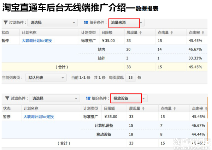Screen dimensions: 212x150
Task: Click the list icon beside 细分条件 in the bottom table
Action: (88, 98)
